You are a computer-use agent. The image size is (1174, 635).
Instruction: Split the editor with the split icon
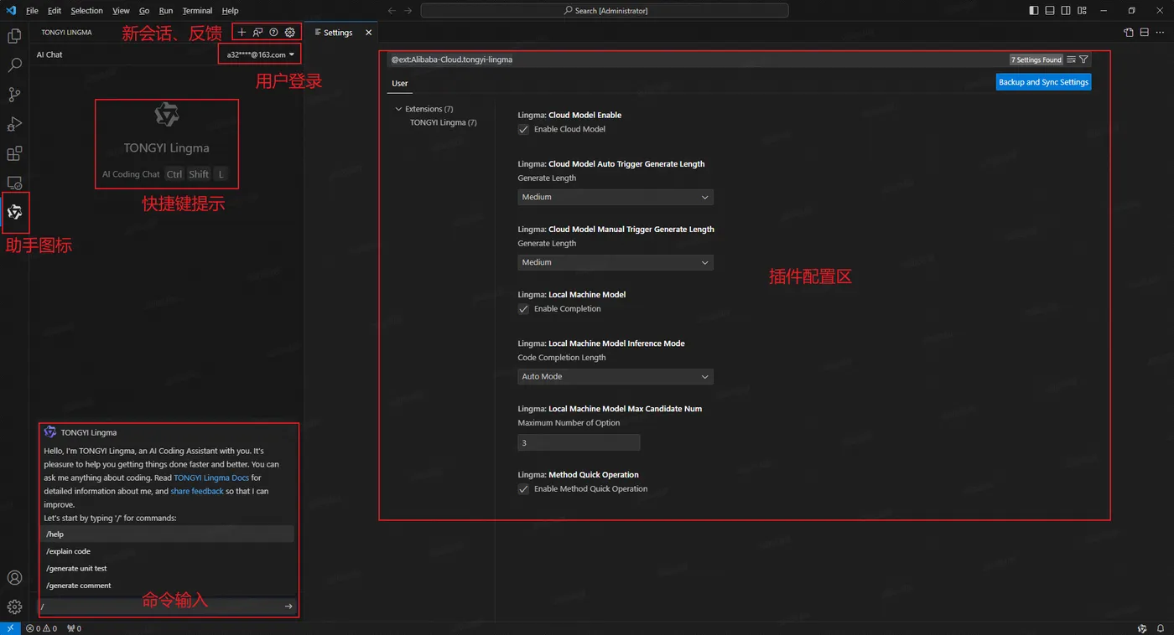pos(1145,33)
